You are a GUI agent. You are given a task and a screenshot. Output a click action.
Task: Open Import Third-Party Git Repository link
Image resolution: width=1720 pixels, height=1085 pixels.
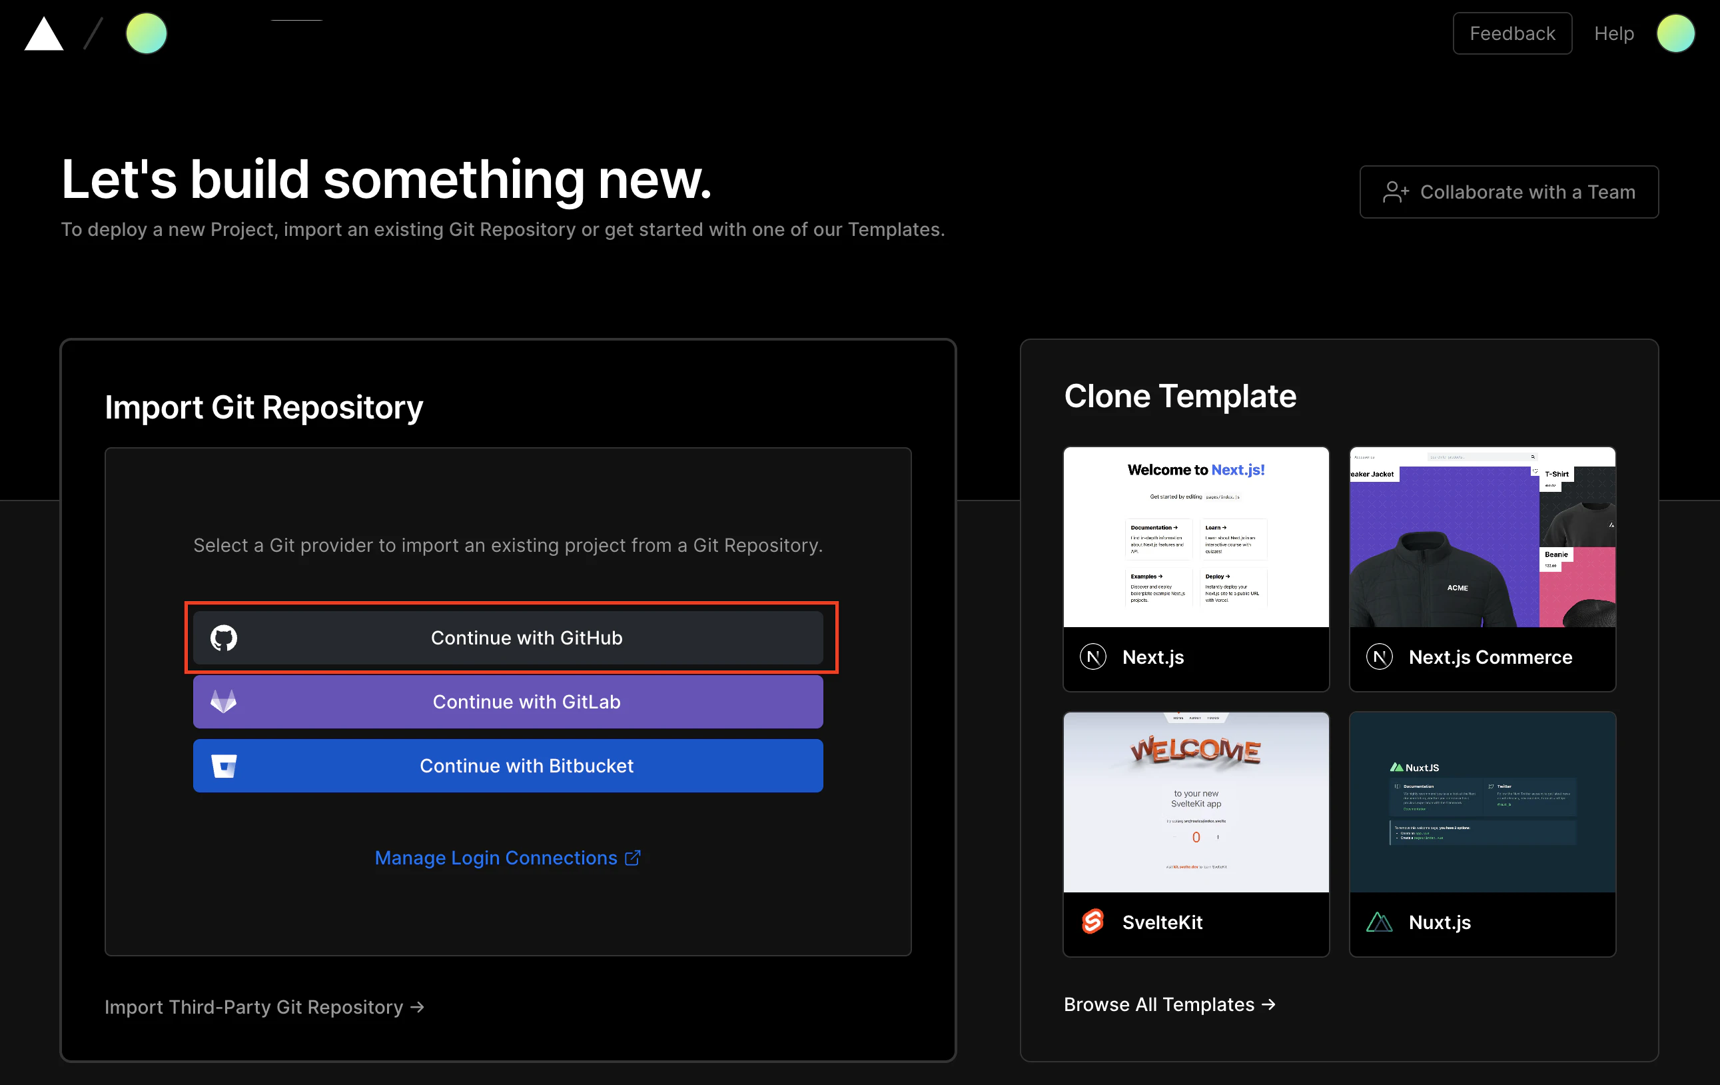[264, 1006]
